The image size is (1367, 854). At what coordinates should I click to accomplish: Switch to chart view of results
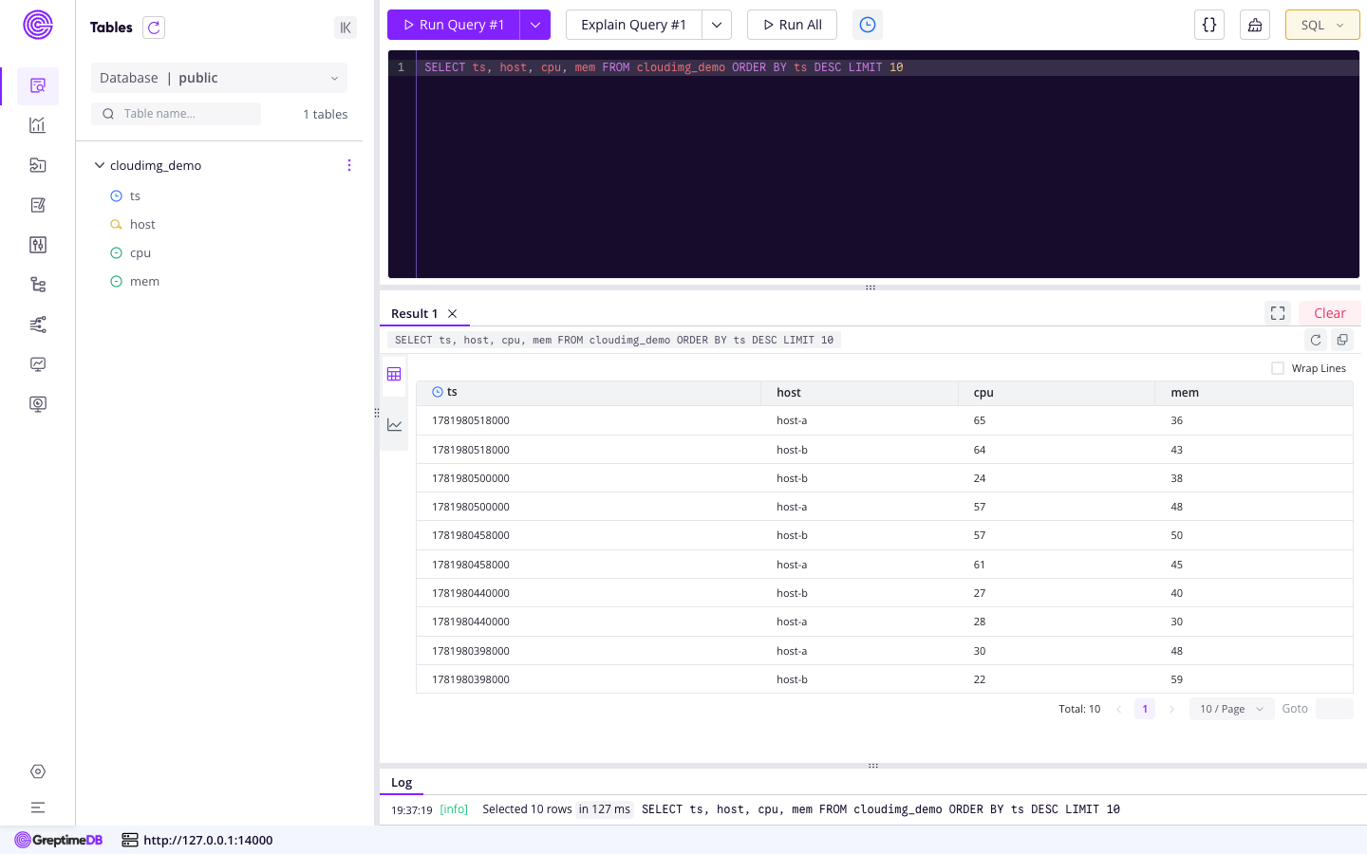[394, 425]
